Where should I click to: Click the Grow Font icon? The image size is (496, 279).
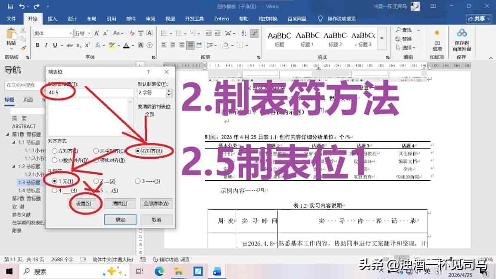[x=97, y=33]
